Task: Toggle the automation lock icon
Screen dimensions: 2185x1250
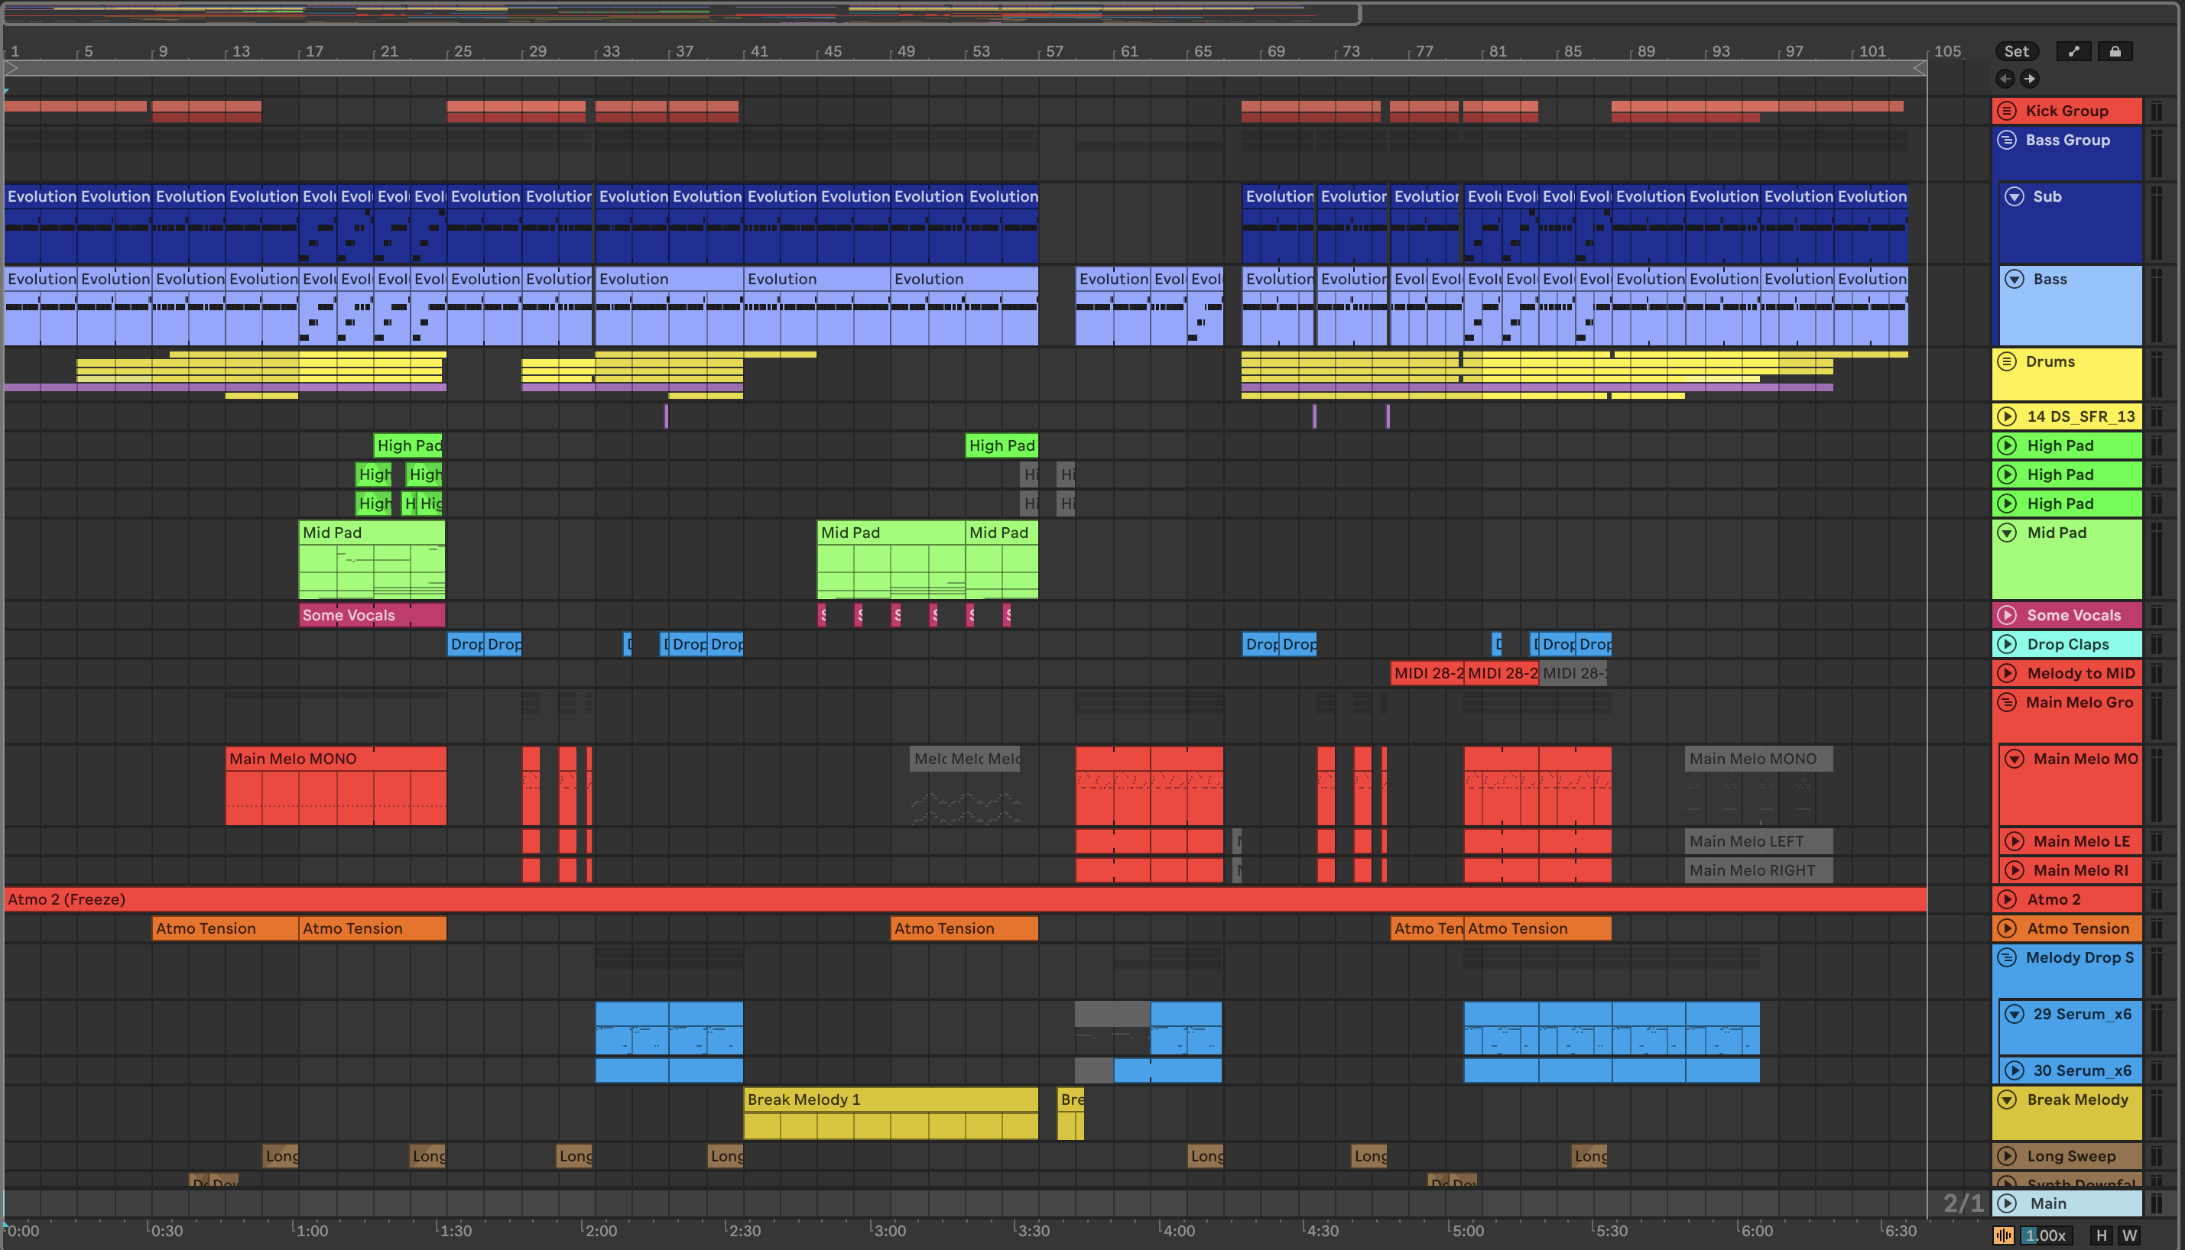Action: coord(2115,51)
